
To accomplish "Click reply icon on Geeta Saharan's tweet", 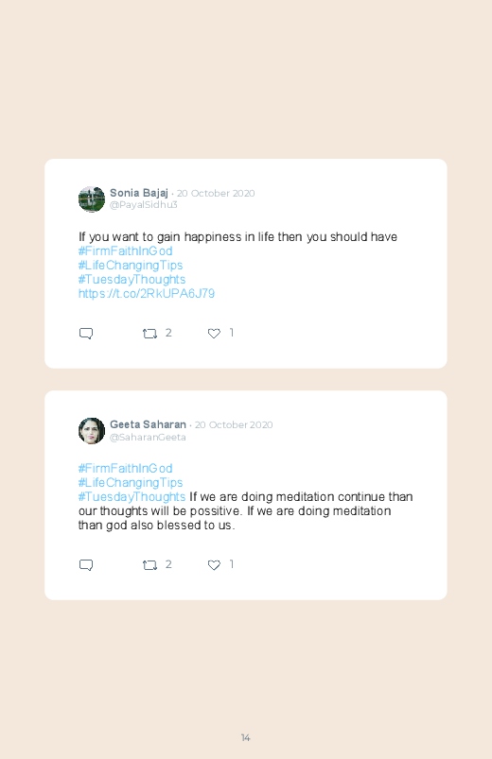I will click(86, 565).
